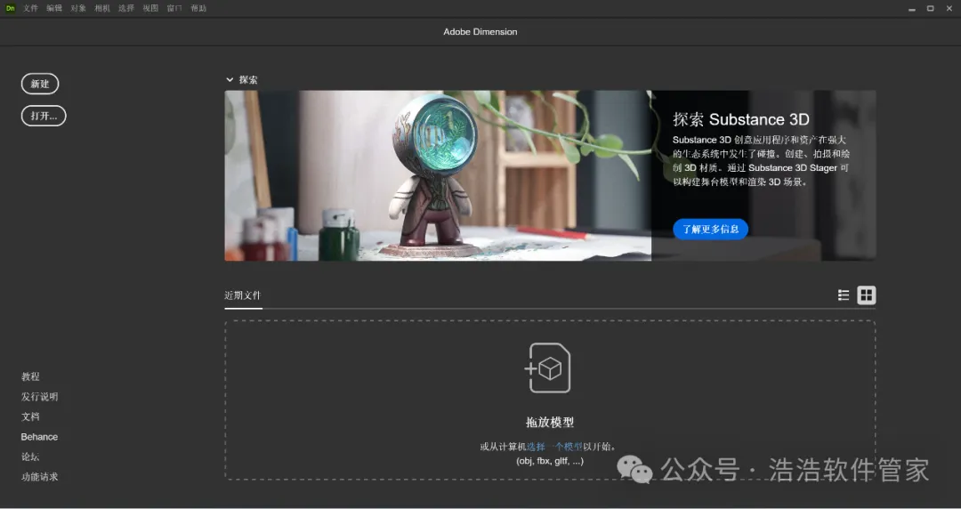Click the Dn application icon
961x509 pixels.
coord(11,8)
